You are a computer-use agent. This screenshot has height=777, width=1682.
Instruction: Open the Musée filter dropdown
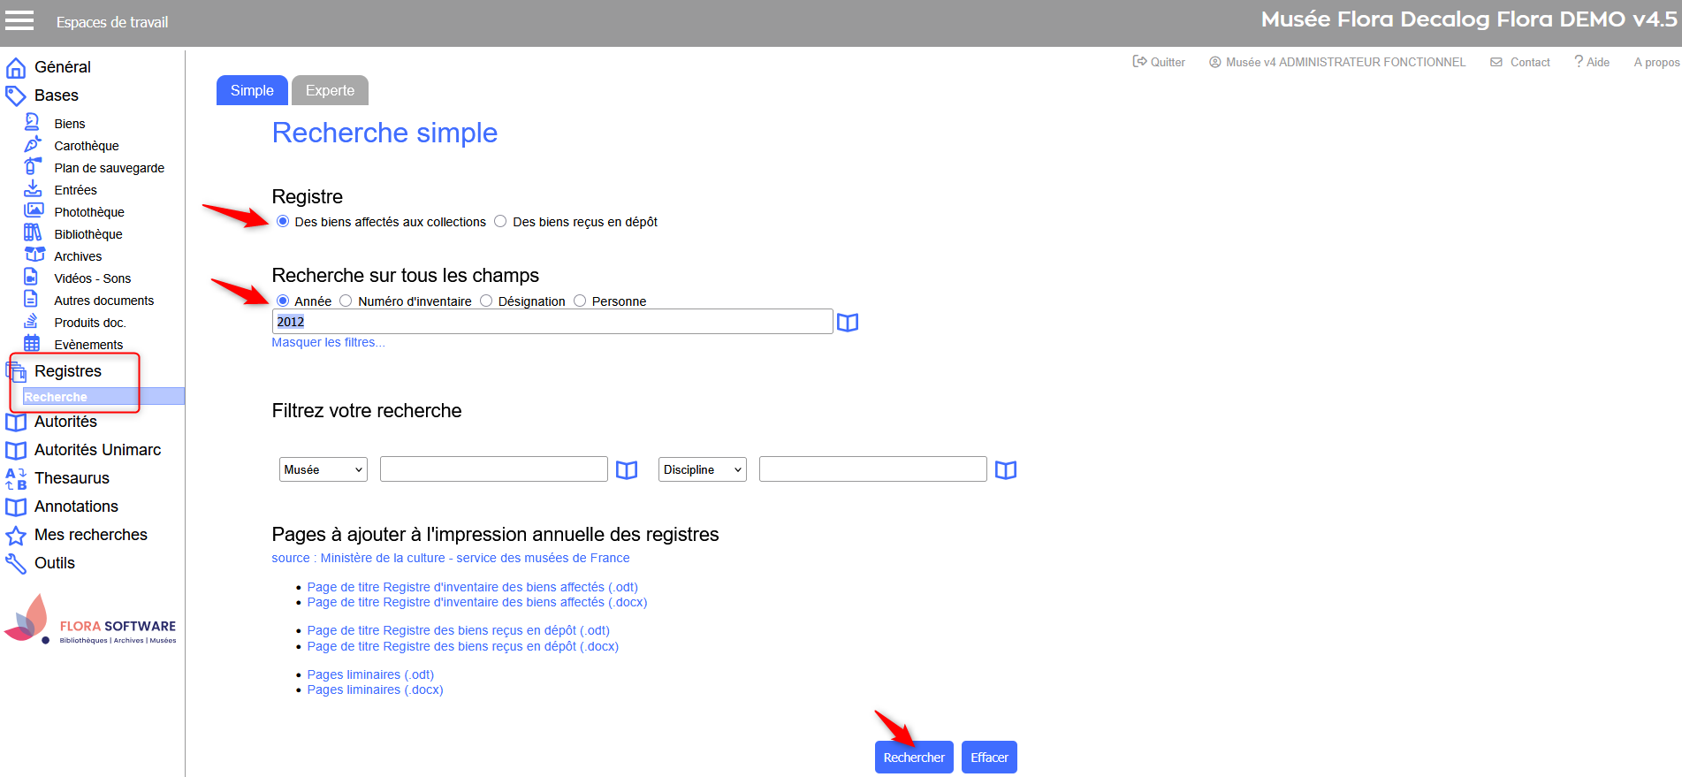323,469
